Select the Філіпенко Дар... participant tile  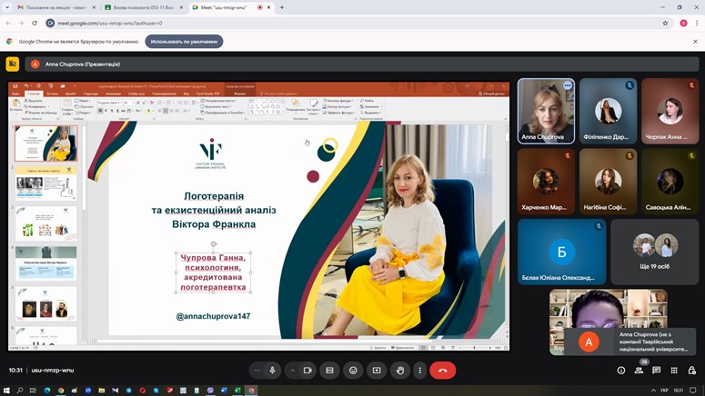608,111
